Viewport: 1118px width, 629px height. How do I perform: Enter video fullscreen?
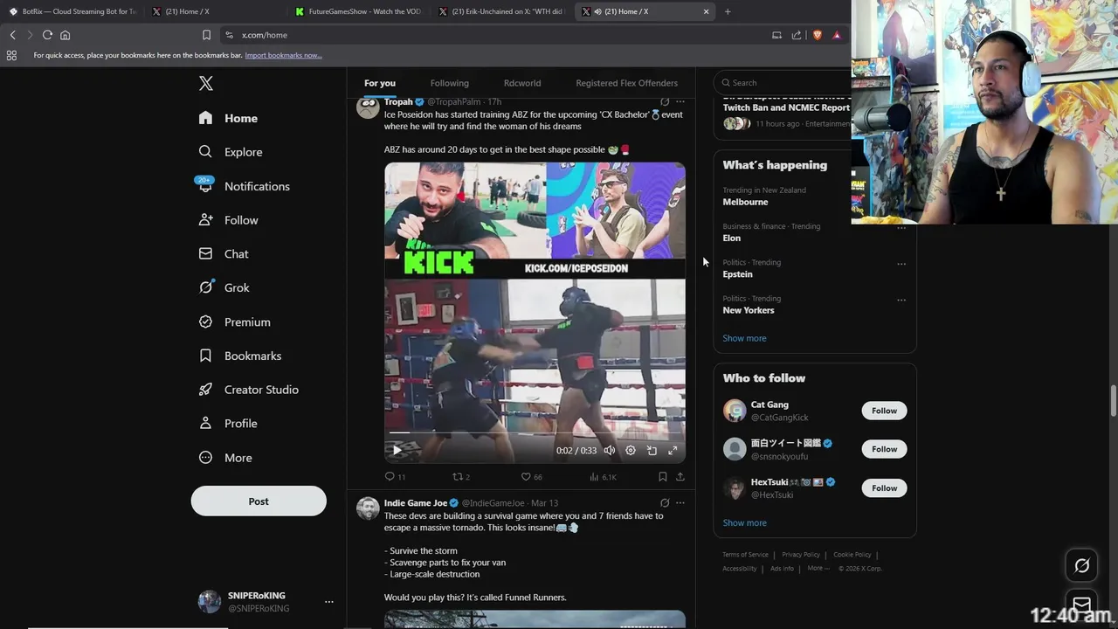pyautogui.click(x=673, y=451)
